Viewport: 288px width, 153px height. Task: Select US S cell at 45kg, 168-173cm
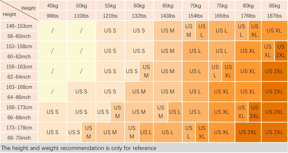click(x=53, y=112)
